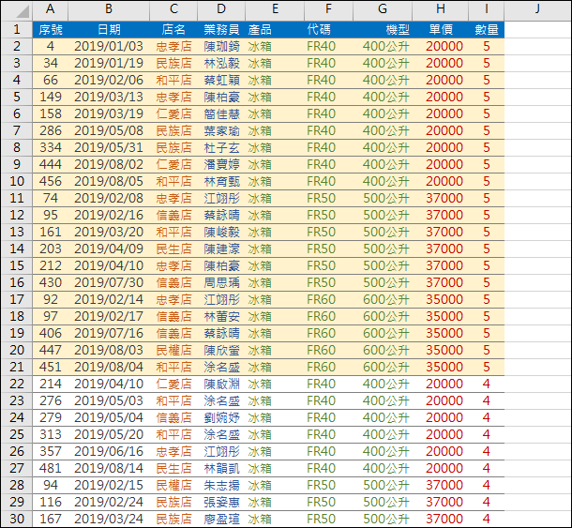The width and height of the screenshot is (572, 528).
Task: Select serial number cell 276
Action: 51,400
